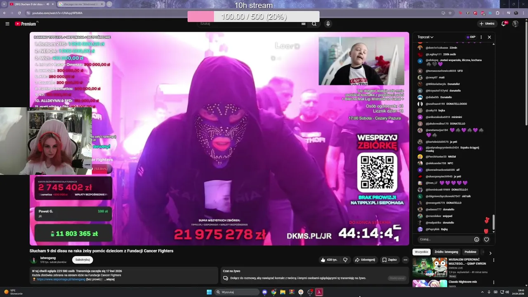Image resolution: width=528 pixels, height=297 pixels.
Task: Open the Windows Start button
Action: pyautogui.click(x=209, y=292)
